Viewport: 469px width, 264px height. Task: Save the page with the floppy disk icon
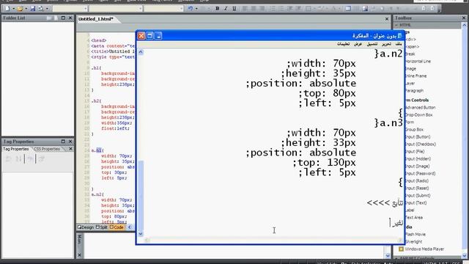32,8
